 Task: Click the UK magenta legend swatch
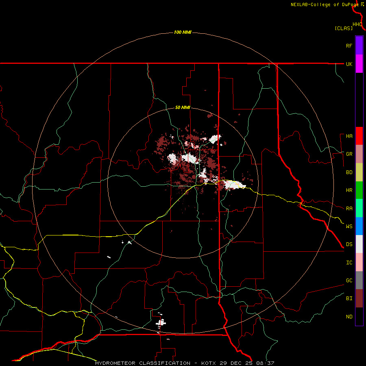pyautogui.click(x=359, y=64)
